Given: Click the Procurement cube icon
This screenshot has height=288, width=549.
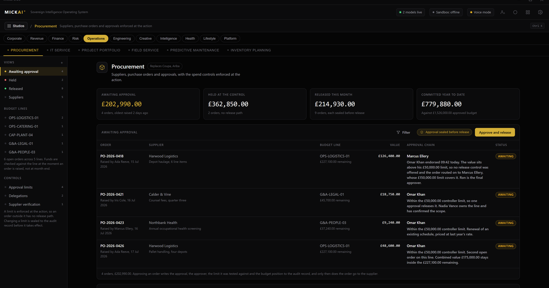Looking at the screenshot, I should 102,68.
